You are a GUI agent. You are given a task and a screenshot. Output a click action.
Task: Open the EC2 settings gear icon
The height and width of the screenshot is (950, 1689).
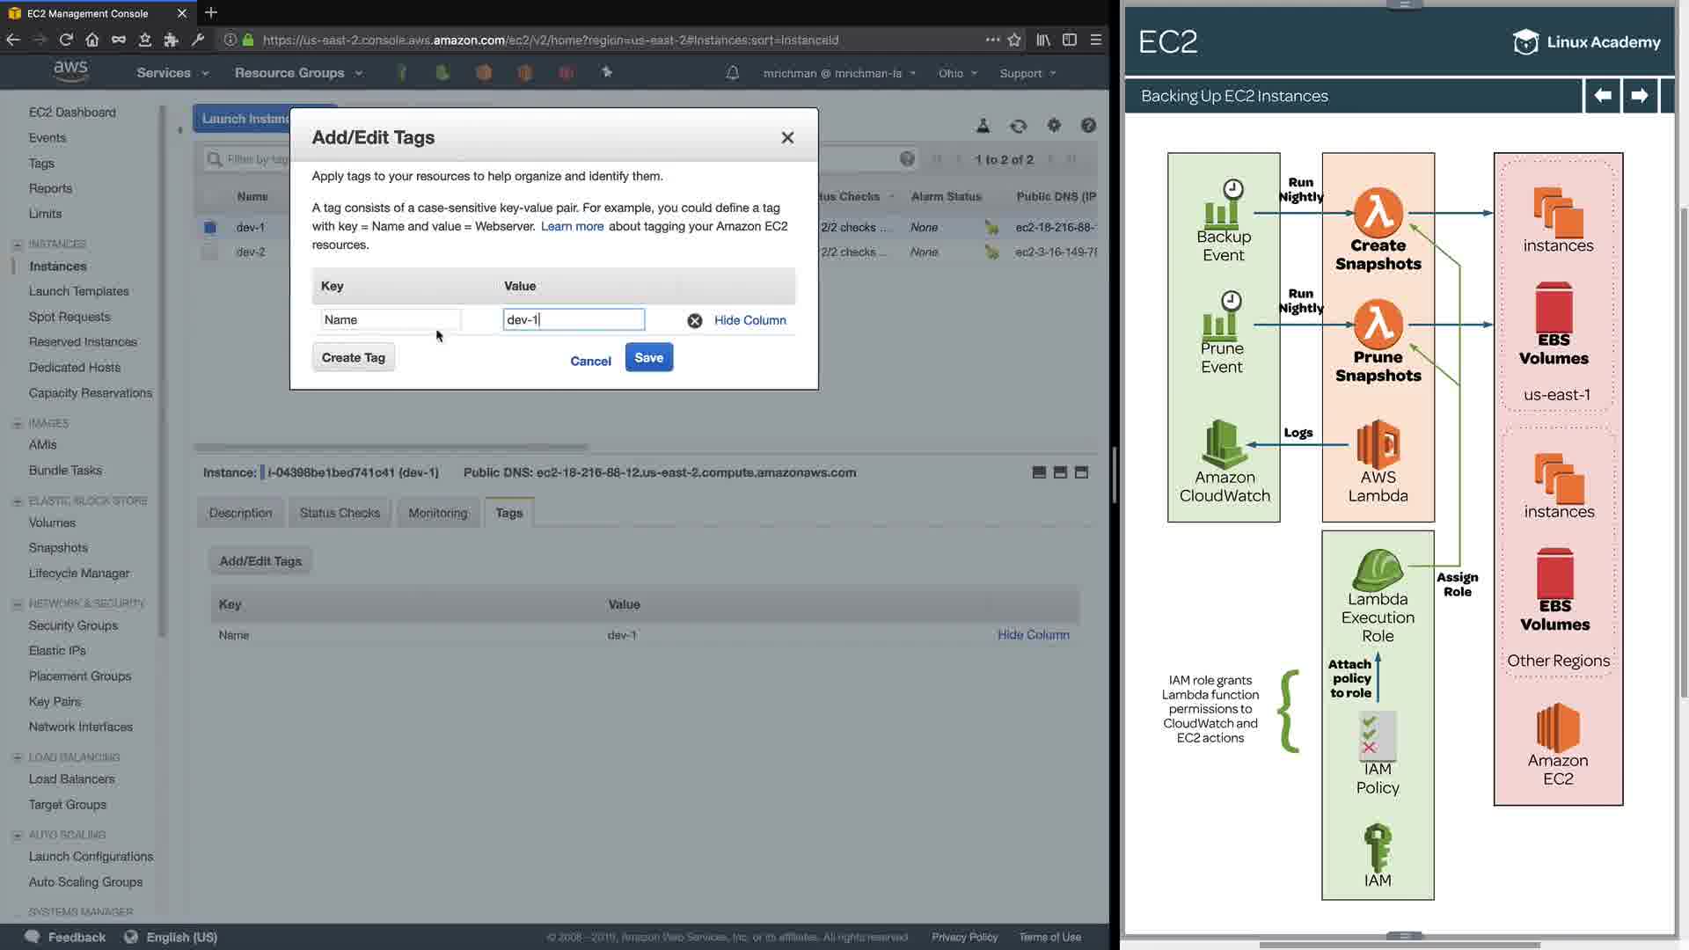pyautogui.click(x=1054, y=126)
